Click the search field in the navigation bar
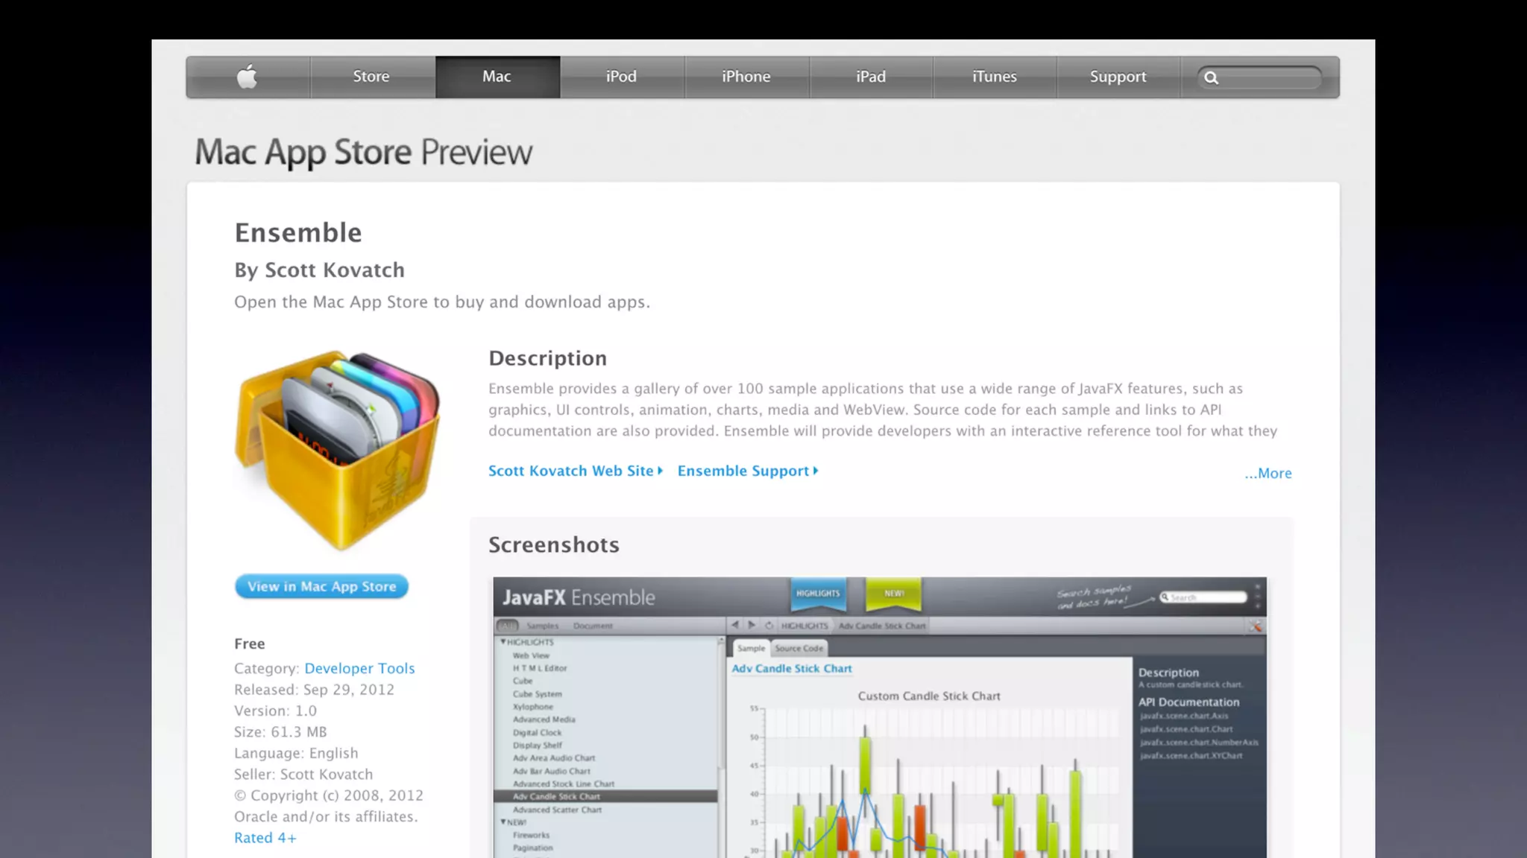Screen dimensions: 1527x858 [x=1259, y=77]
